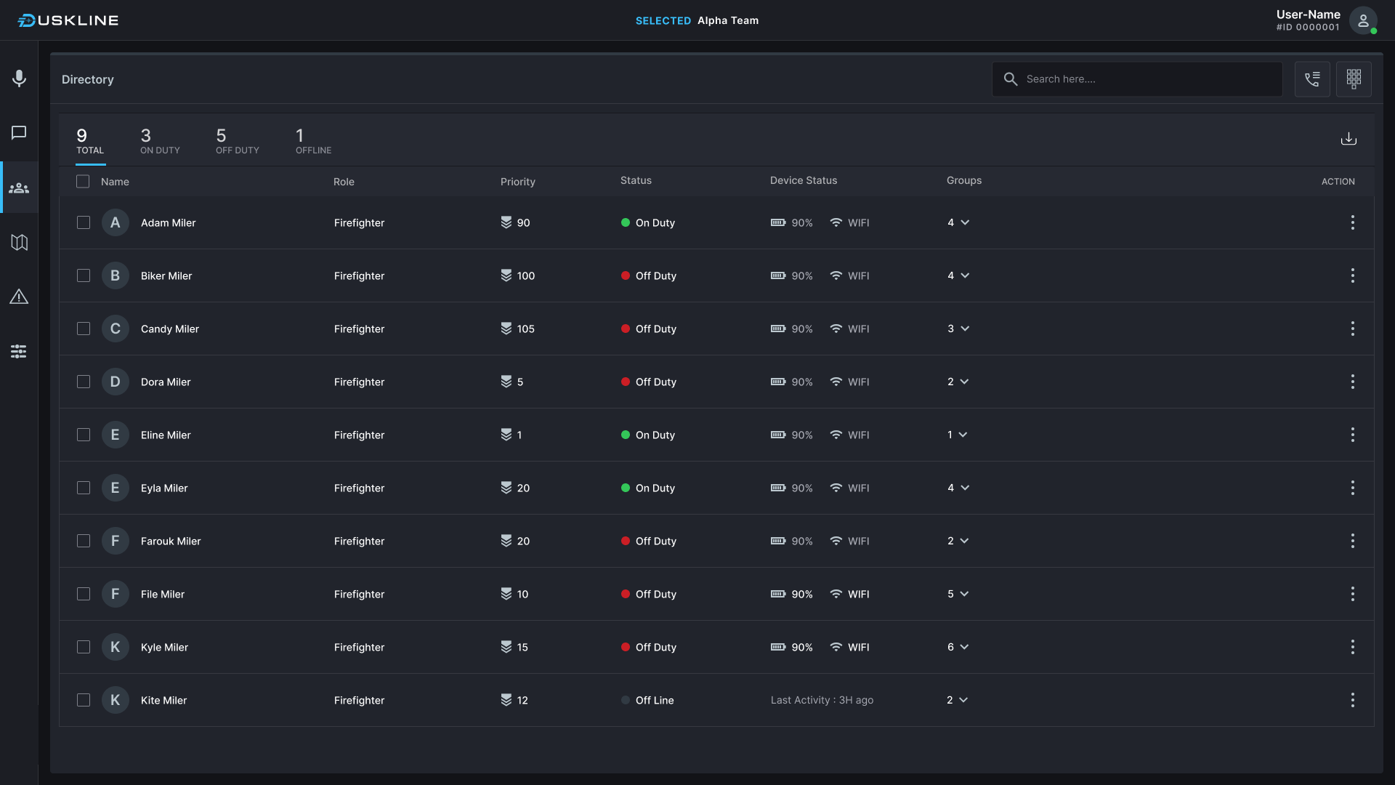Click Adam Miler's avatar letter A
The width and height of the screenshot is (1395, 785).
115,222
